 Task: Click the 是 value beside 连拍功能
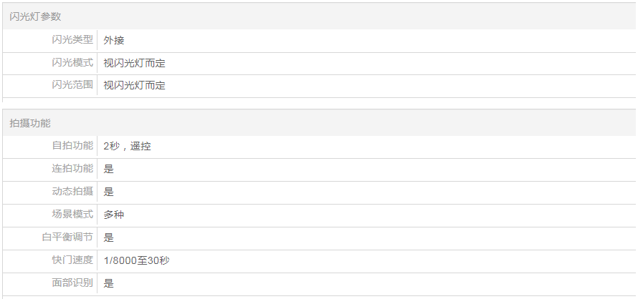(109, 169)
